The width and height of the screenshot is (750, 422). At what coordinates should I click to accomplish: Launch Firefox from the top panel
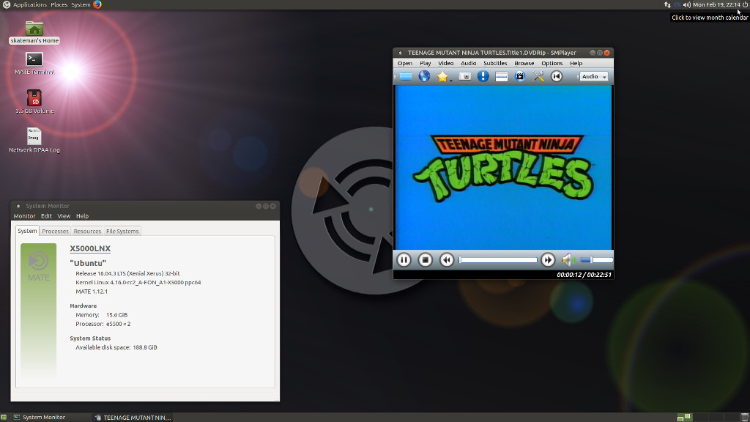pos(97,4)
